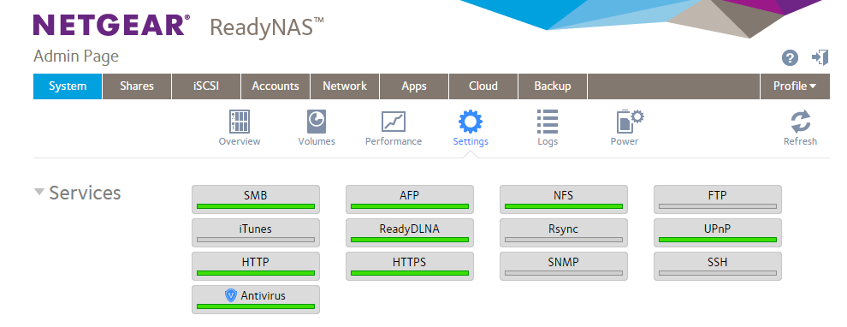Viewport: 847px width, 327px height.
Task: Click the Services section heading
Action: [x=85, y=193]
